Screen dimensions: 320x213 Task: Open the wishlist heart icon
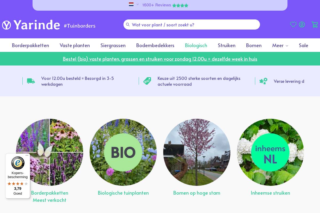point(293,24)
